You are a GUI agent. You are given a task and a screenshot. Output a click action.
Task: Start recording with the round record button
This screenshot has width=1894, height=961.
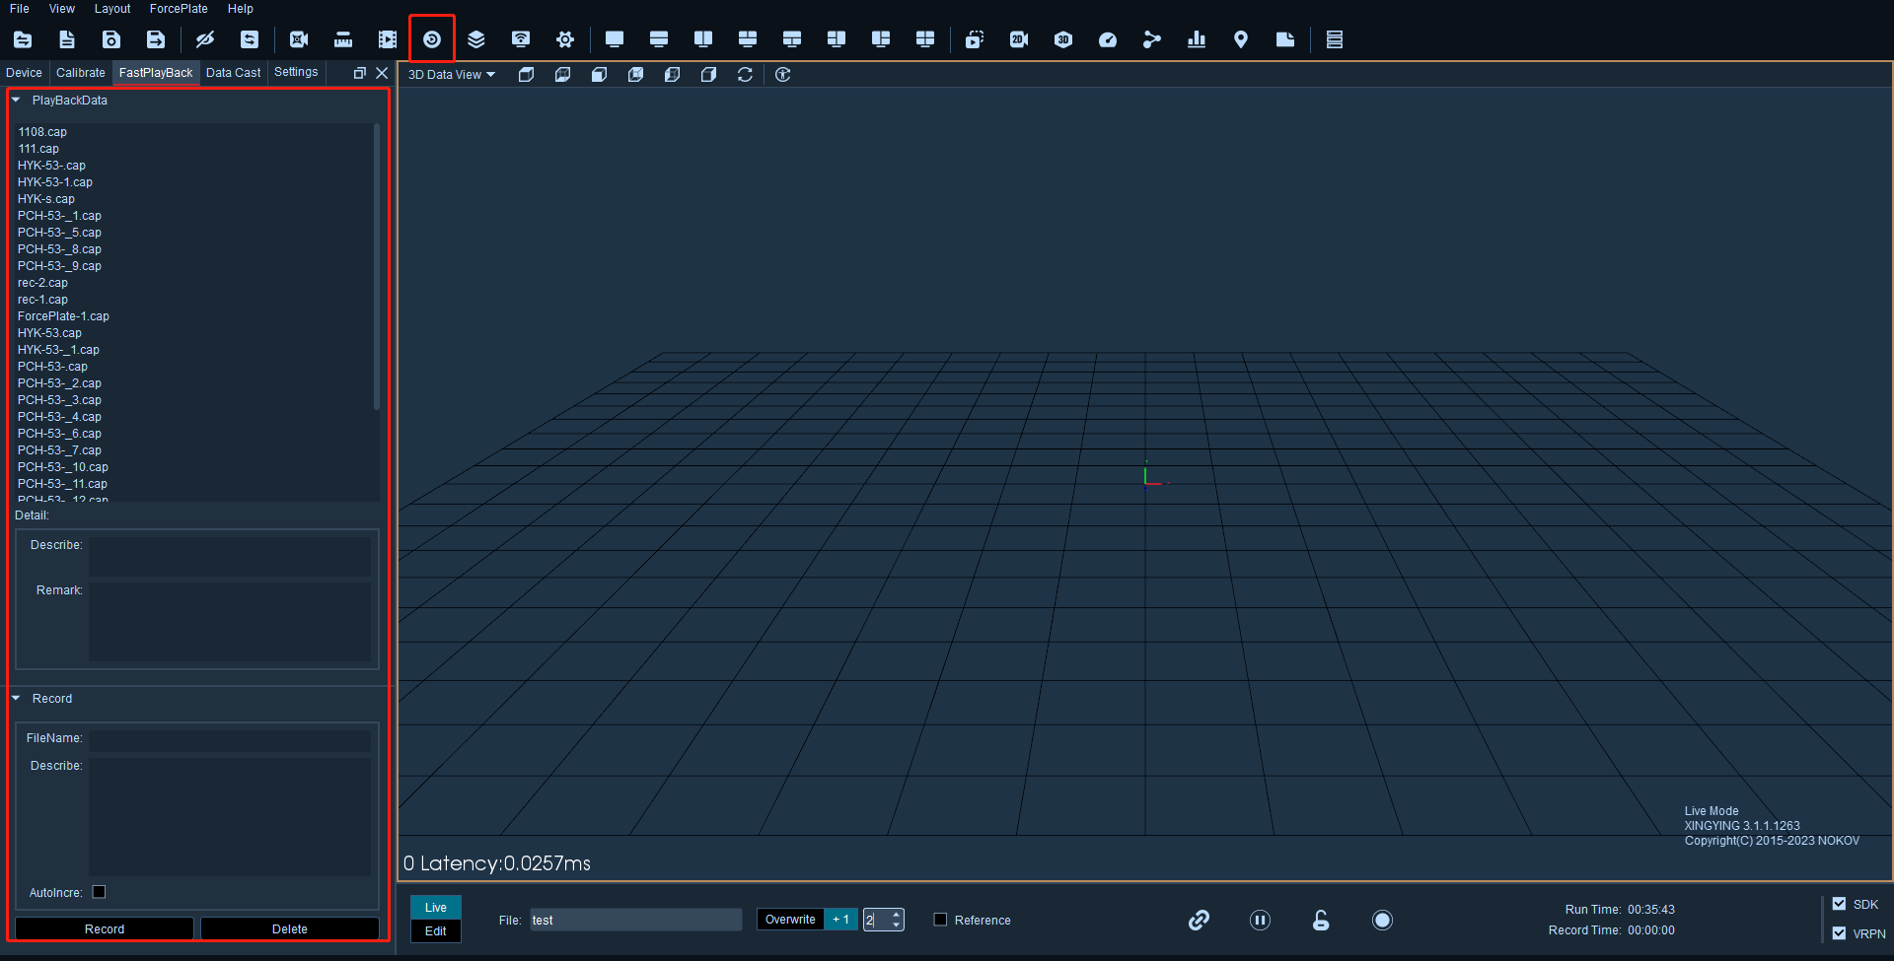[1382, 920]
